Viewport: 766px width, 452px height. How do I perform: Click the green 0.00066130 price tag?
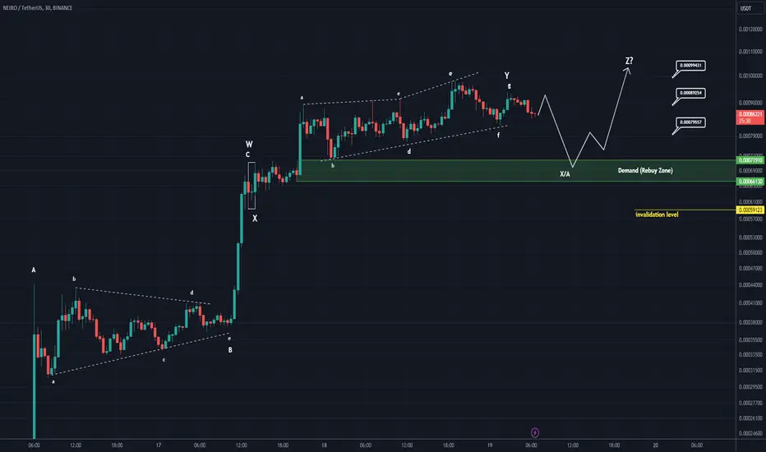click(x=750, y=182)
